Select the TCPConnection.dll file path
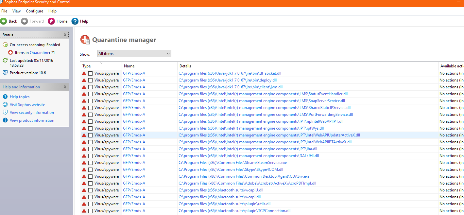This screenshot has width=464, height=215. [234, 211]
